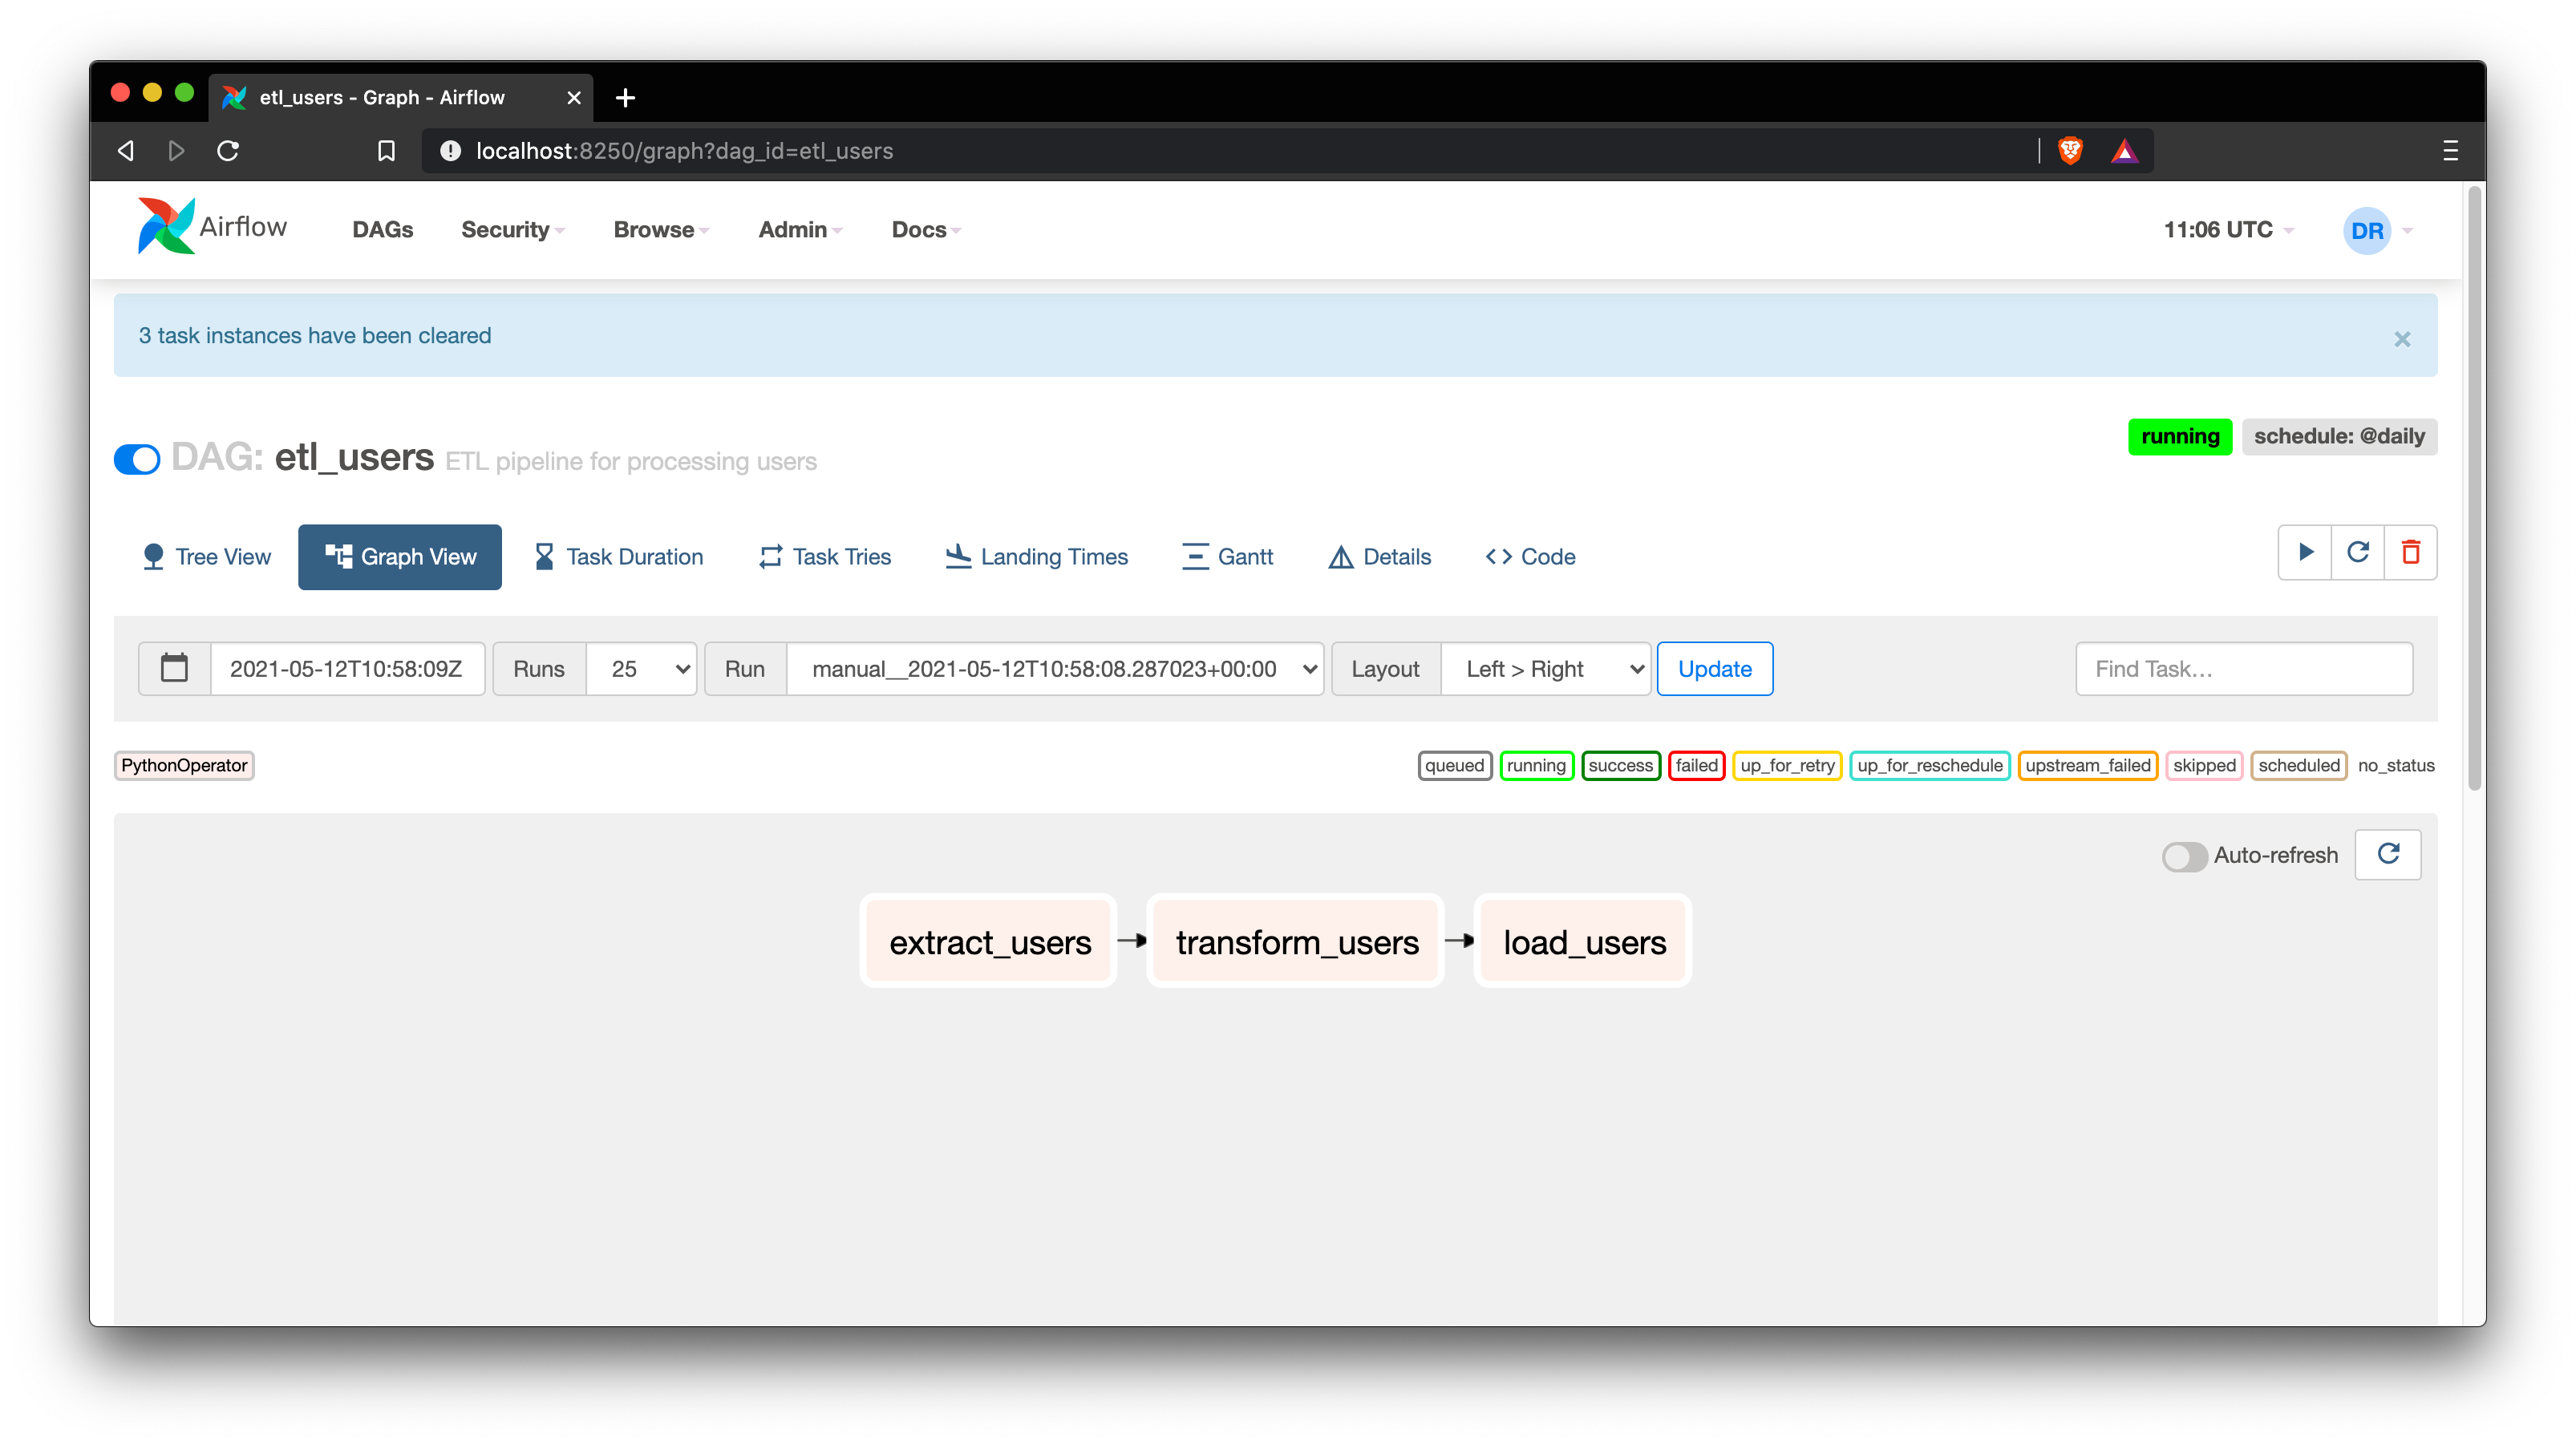Image resolution: width=2576 pixels, height=1445 pixels.
Task: Open the Layout Left > Right dropdown
Action: pyautogui.click(x=1545, y=668)
